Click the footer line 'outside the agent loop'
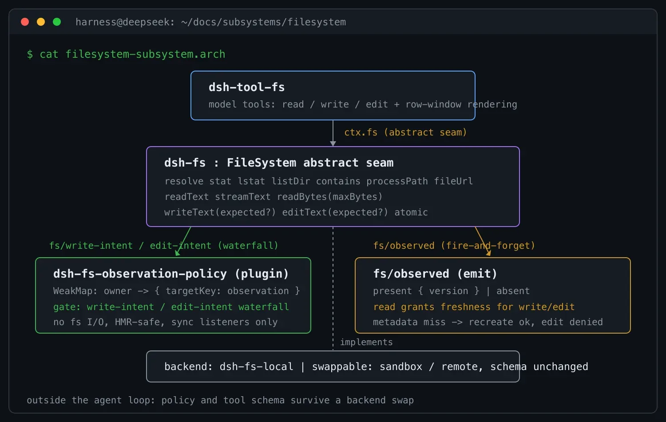Screen dimensions: 666x422 [220, 400]
